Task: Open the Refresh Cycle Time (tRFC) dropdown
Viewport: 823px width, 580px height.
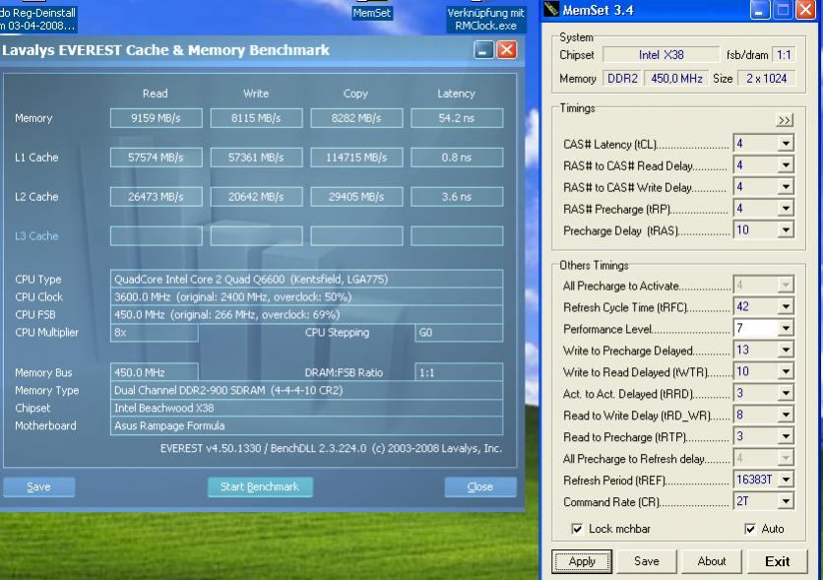Action: tap(786, 306)
